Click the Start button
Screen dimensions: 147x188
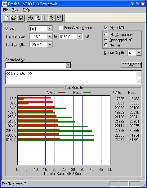(x=131, y=65)
